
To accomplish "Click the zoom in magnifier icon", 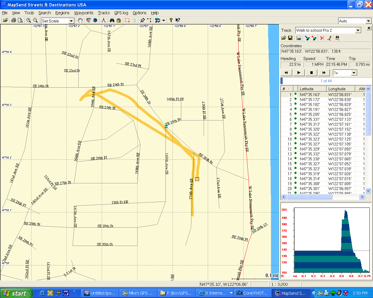I will coord(29,20).
